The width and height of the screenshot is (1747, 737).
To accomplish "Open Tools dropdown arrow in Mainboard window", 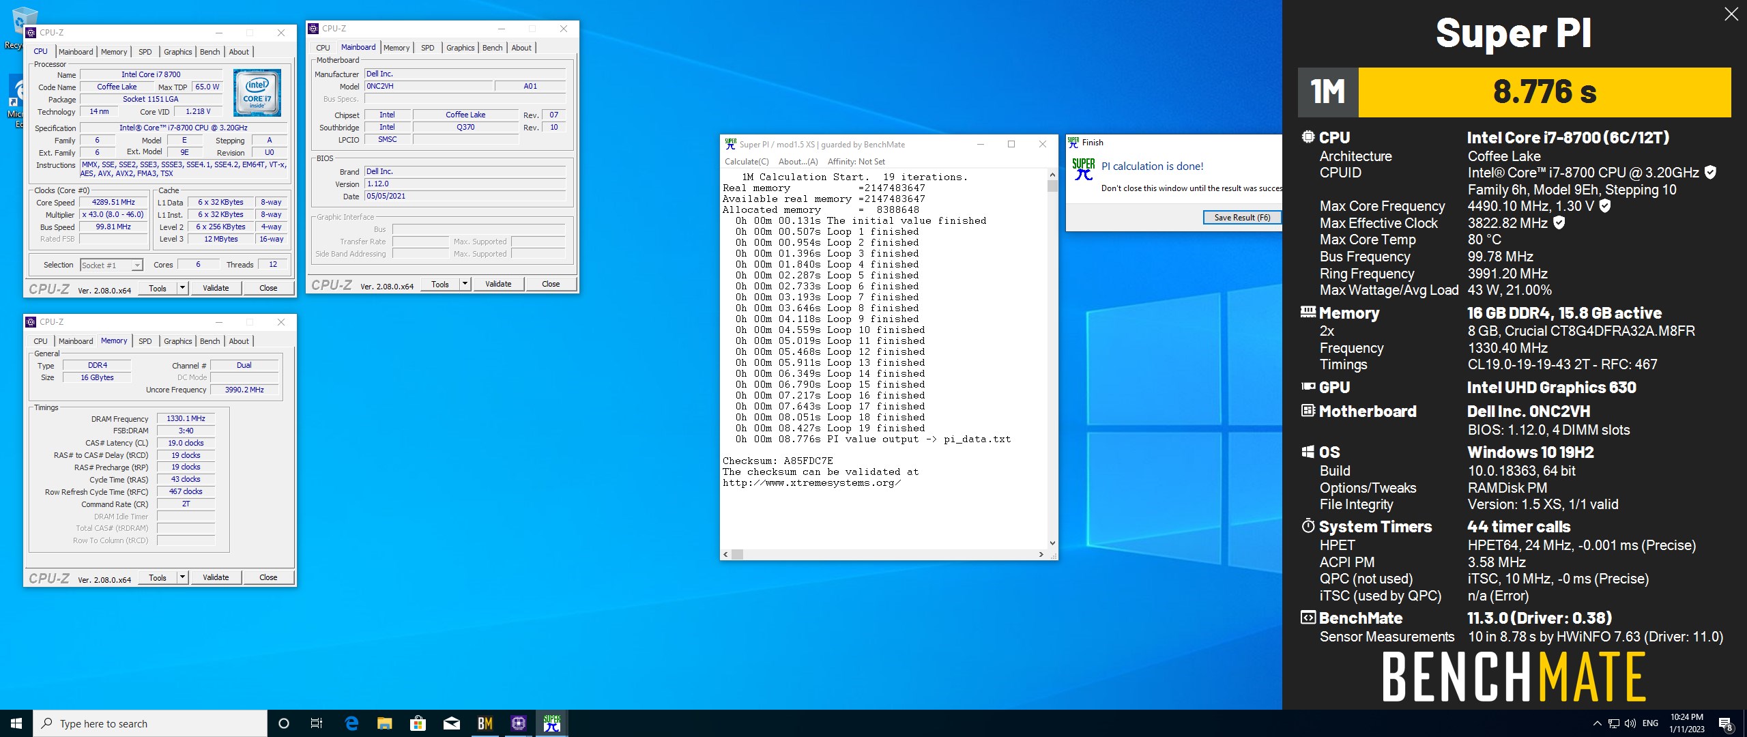I will click(465, 284).
